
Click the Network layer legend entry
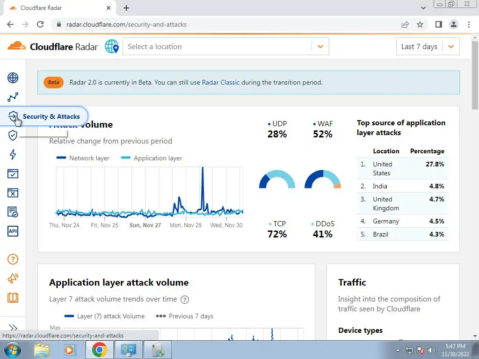pyautogui.click(x=83, y=158)
